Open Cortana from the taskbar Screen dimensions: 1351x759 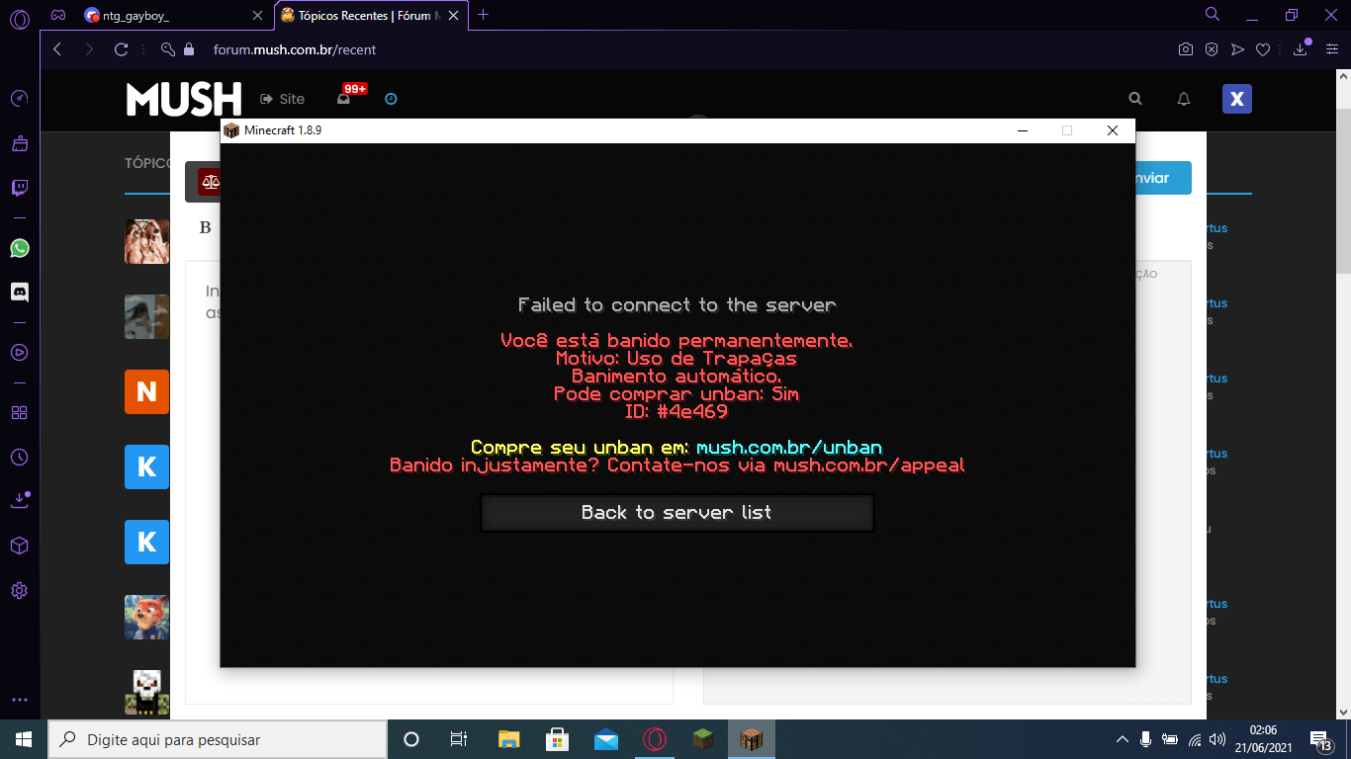[x=411, y=739]
